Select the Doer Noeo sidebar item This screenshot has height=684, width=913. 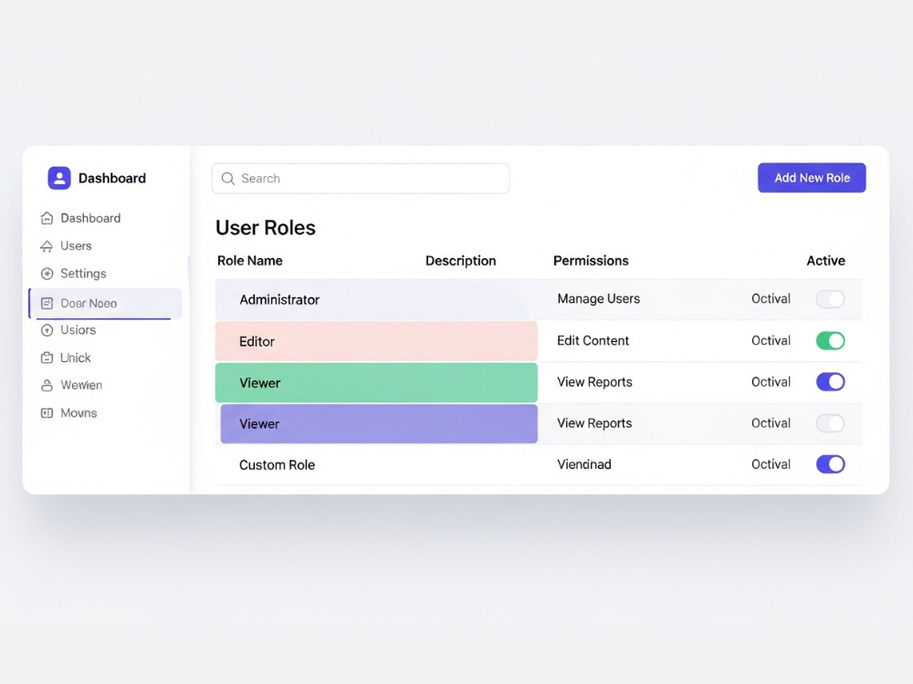tap(105, 303)
